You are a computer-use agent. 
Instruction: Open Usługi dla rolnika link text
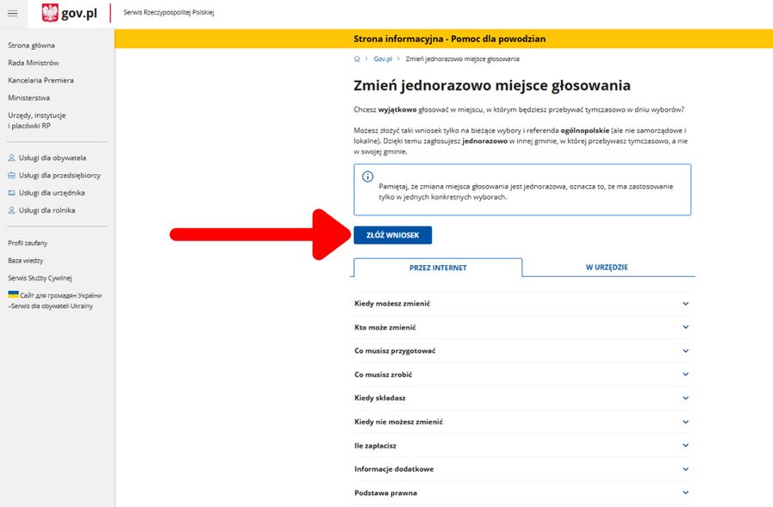(x=47, y=210)
